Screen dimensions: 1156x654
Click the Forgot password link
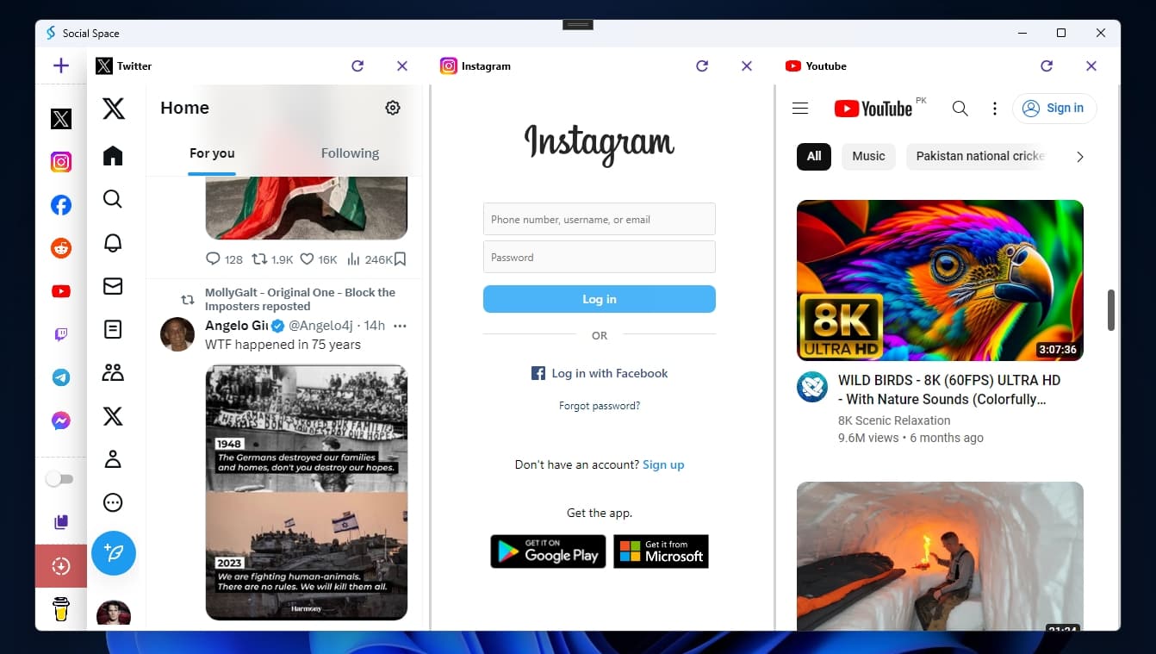click(600, 406)
